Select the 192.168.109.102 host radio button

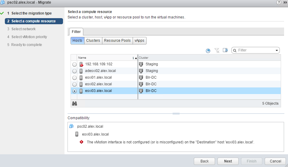click(x=74, y=64)
